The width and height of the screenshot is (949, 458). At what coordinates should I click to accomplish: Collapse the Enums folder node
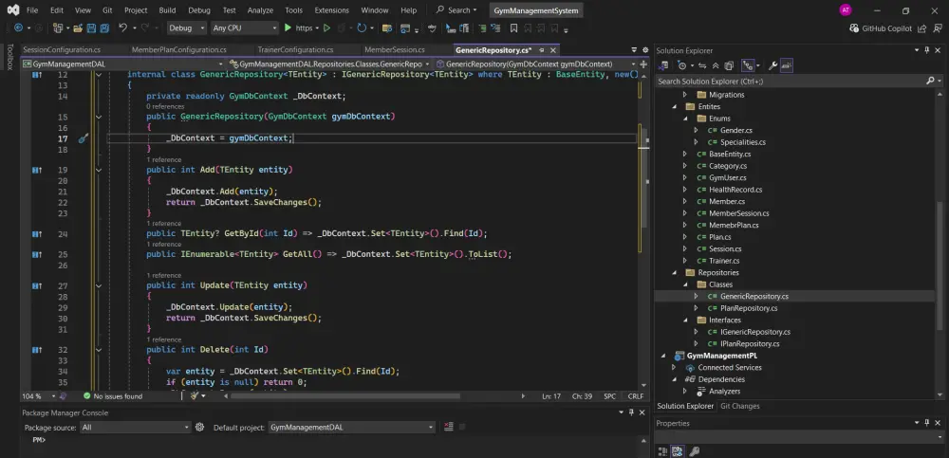684,119
